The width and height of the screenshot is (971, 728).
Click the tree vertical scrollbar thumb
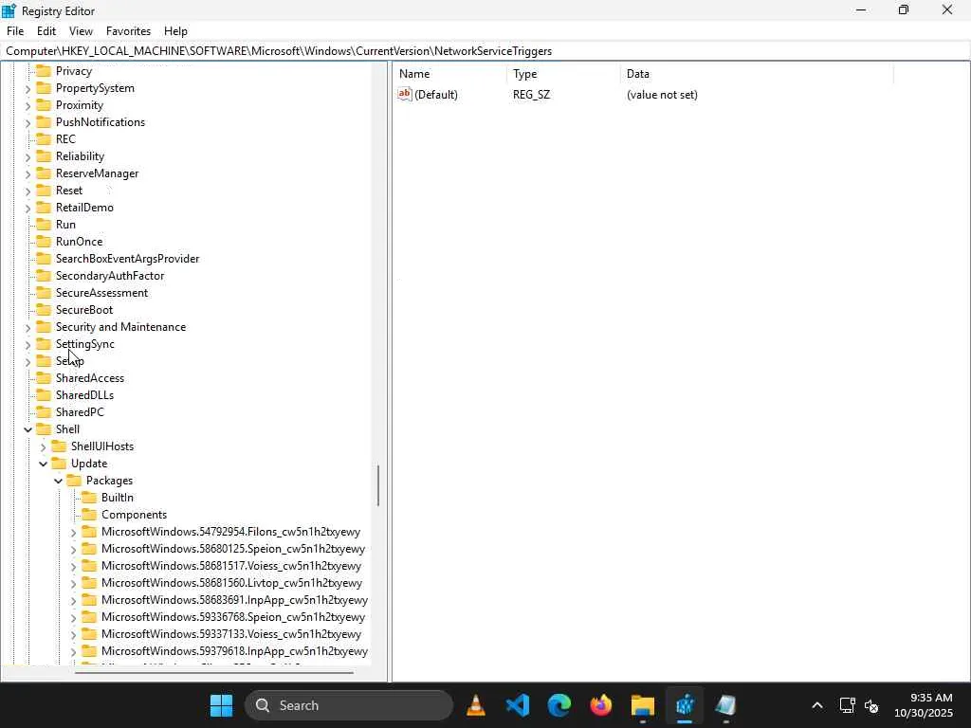(x=377, y=485)
